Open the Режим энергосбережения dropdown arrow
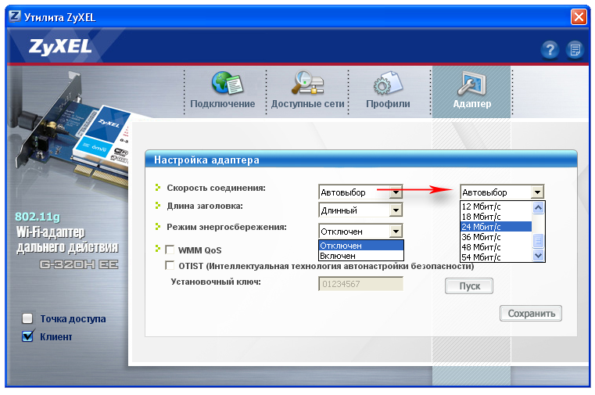595x395 pixels. tap(396, 231)
